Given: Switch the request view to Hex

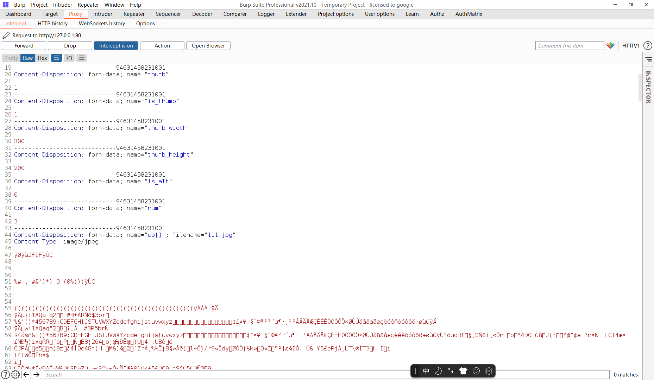Looking at the screenshot, I should click(42, 58).
